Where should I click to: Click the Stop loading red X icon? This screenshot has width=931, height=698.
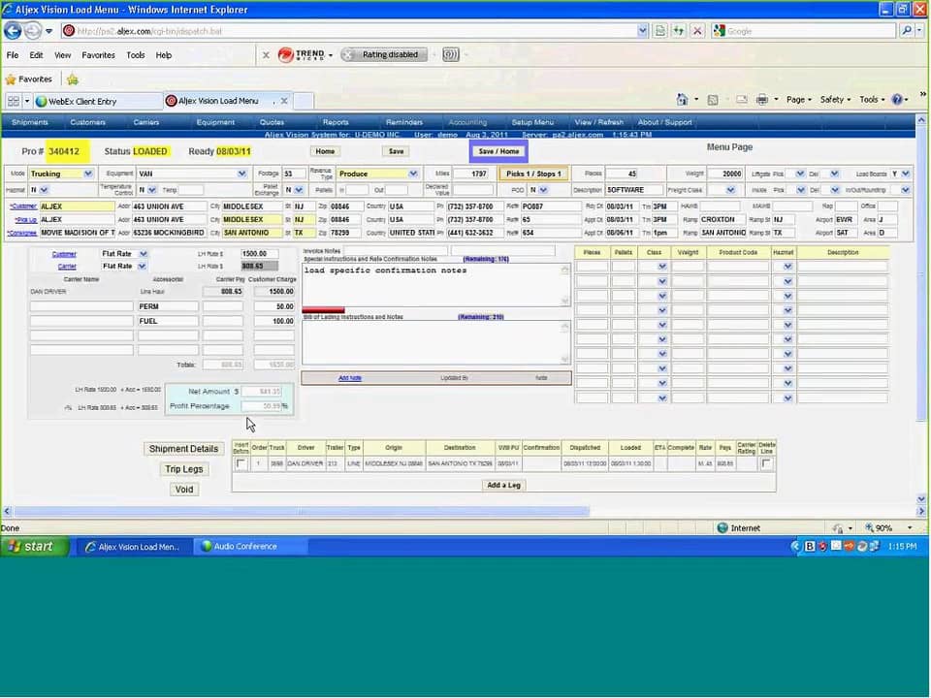(x=697, y=31)
